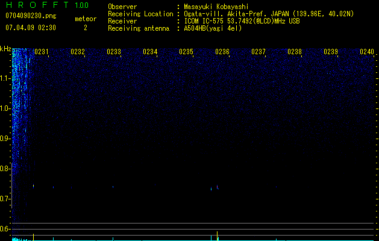Click the faint echo at 0233

pos(113,187)
